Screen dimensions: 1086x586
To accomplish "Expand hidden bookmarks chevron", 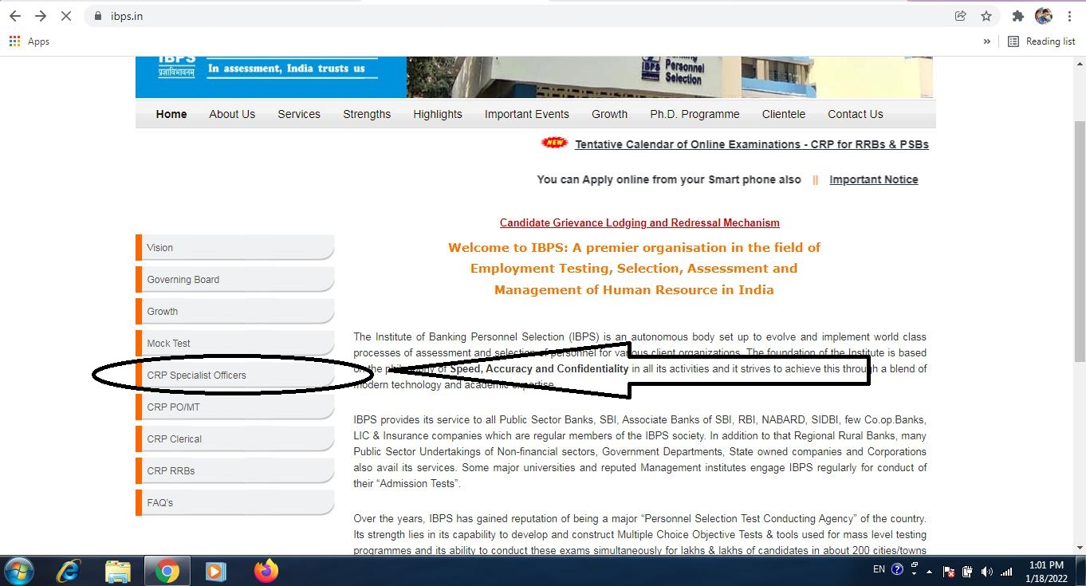I will click(986, 41).
